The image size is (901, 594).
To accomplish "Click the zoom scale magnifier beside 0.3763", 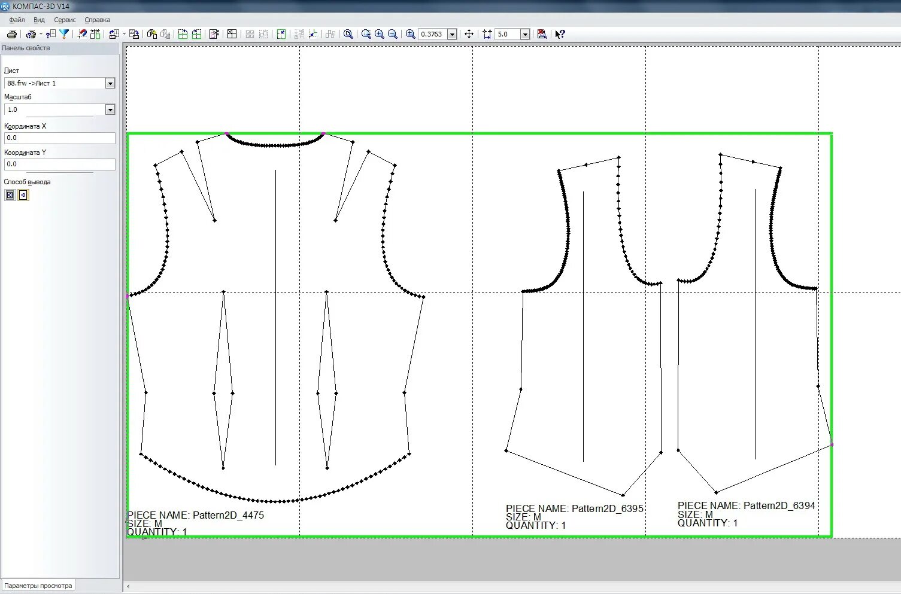I will pos(411,34).
